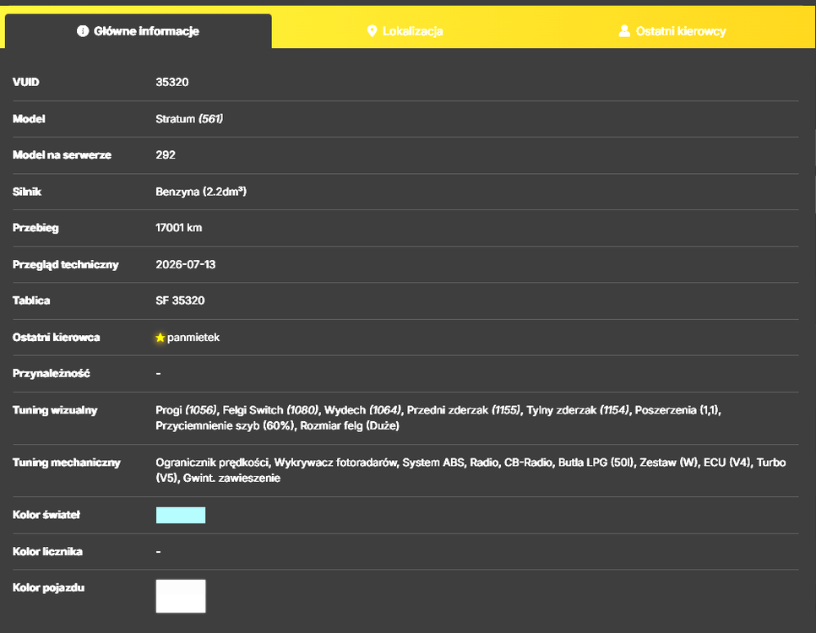This screenshot has height=633, width=816.
Task: Switch to the Lokalizacja tab
Action: coord(405,31)
